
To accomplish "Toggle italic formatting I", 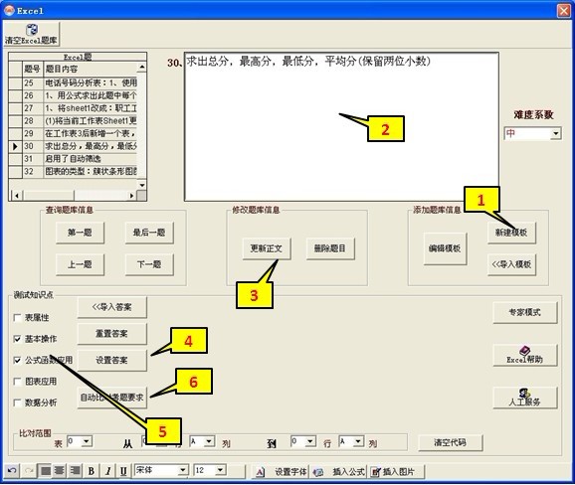I will click(x=107, y=471).
